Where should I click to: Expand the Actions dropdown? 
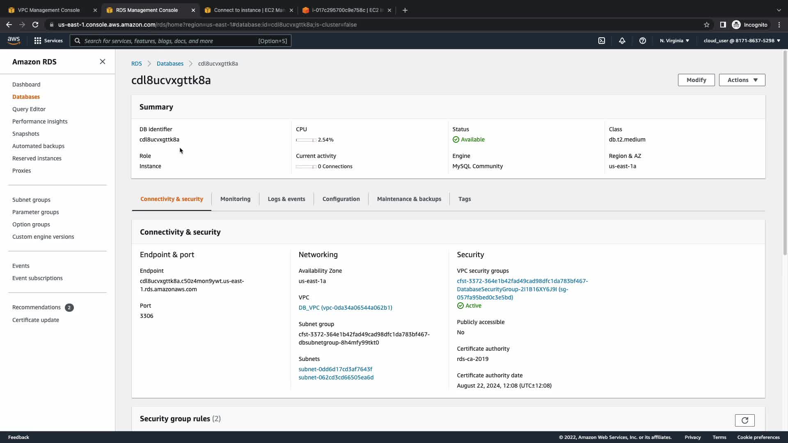pos(742,80)
